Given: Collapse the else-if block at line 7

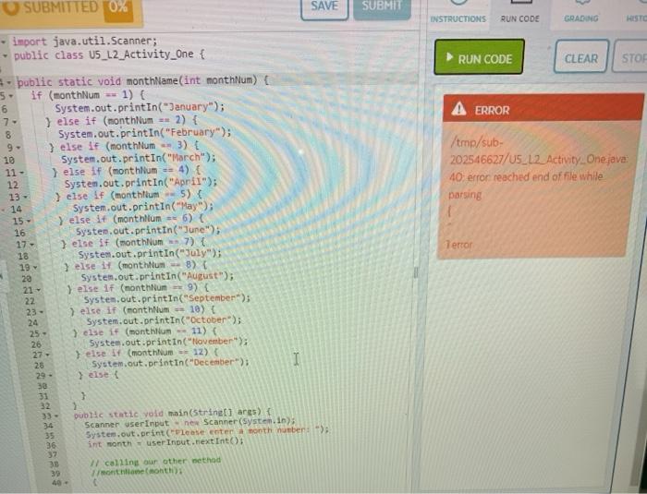Looking at the screenshot, I should [15, 122].
